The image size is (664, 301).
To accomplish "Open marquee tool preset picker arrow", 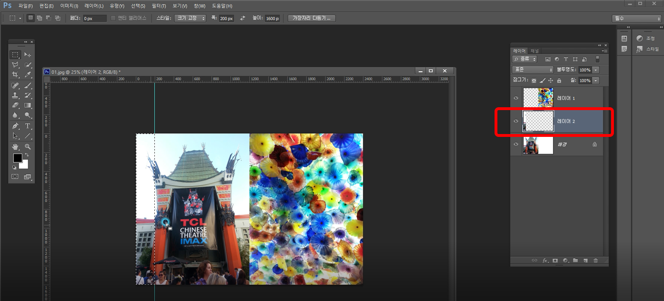I will tap(20, 18).
